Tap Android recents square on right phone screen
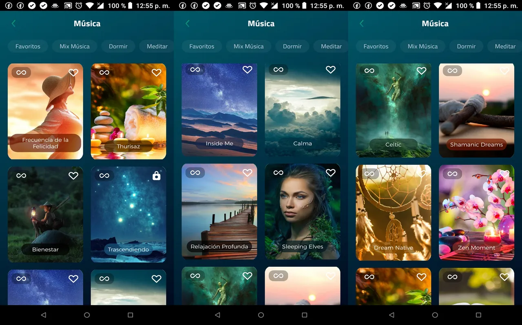522x325 pixels. click(479, 315)
